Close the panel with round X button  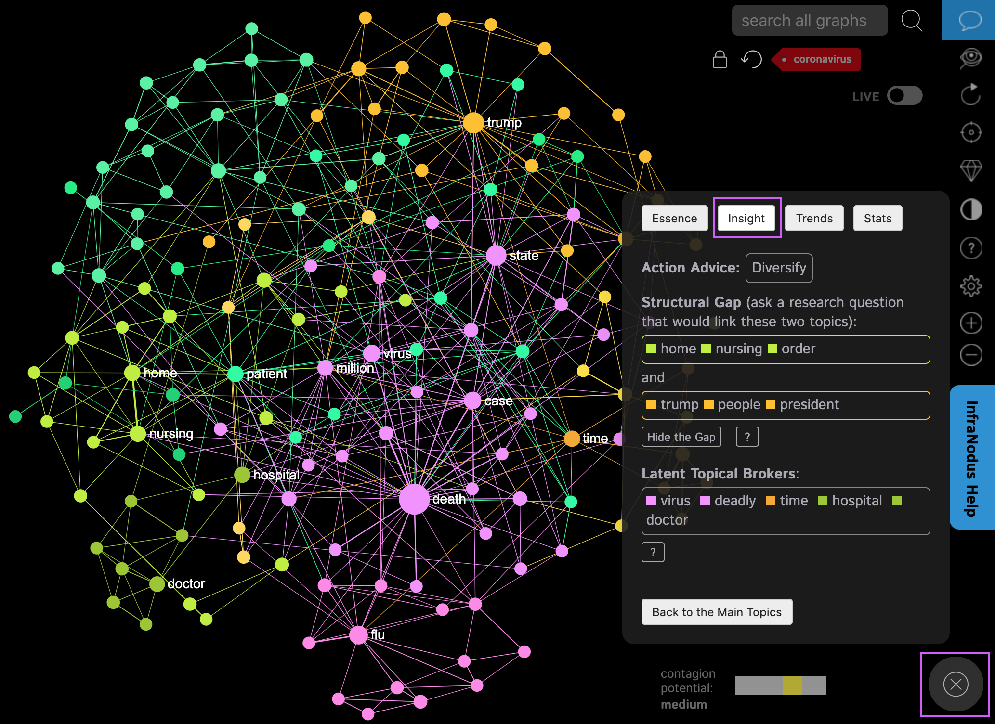pos(956,684)
